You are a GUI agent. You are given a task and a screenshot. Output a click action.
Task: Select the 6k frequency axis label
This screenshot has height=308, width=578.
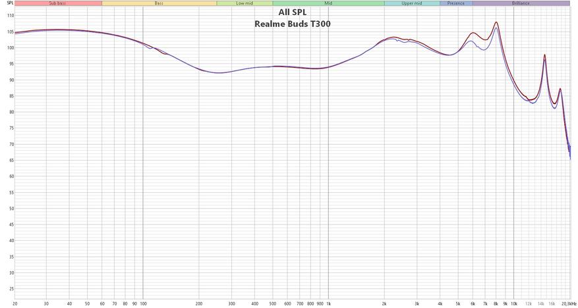[x=473, y=304]
